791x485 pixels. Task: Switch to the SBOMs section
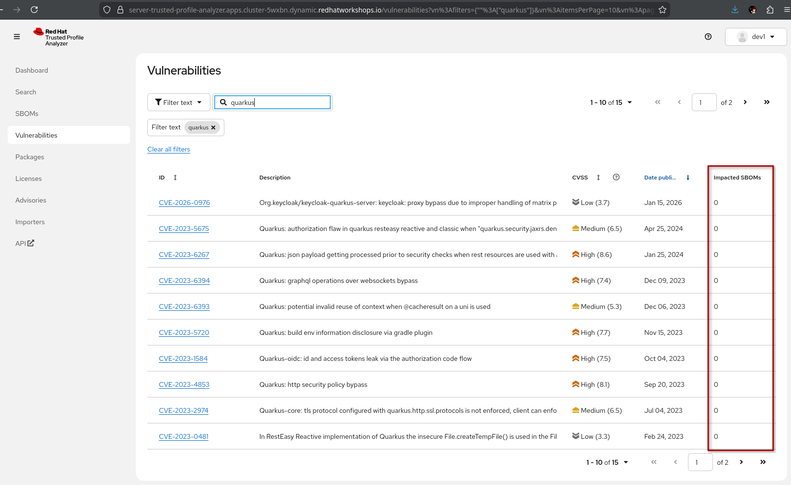point(26,113)
